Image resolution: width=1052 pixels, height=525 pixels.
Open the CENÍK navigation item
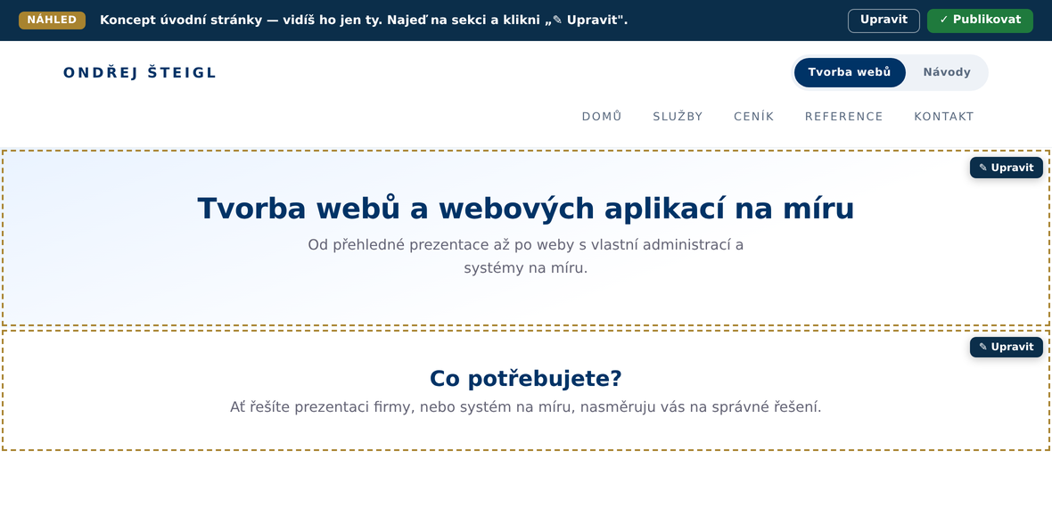pos(754,117)
